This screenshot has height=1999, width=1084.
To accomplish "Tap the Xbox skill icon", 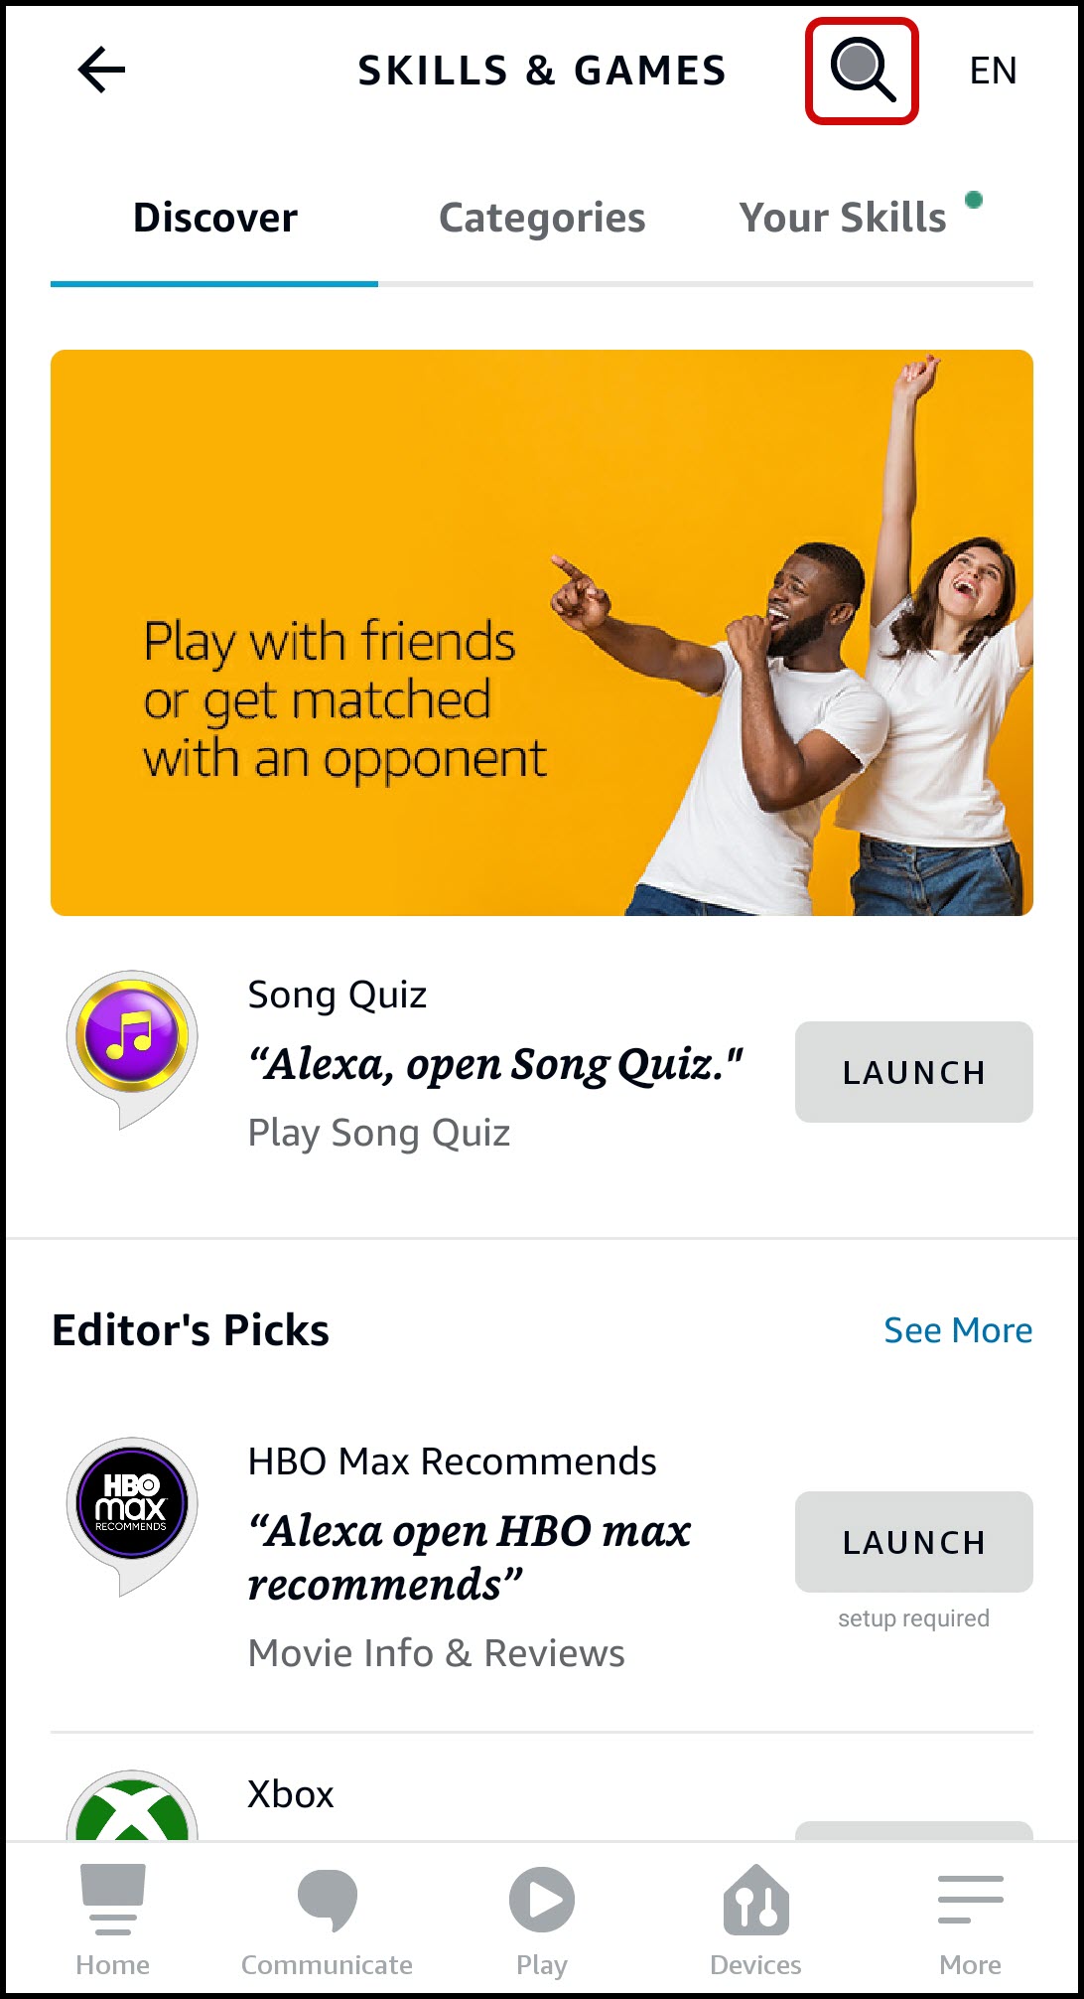I will tap(132, 1806).
